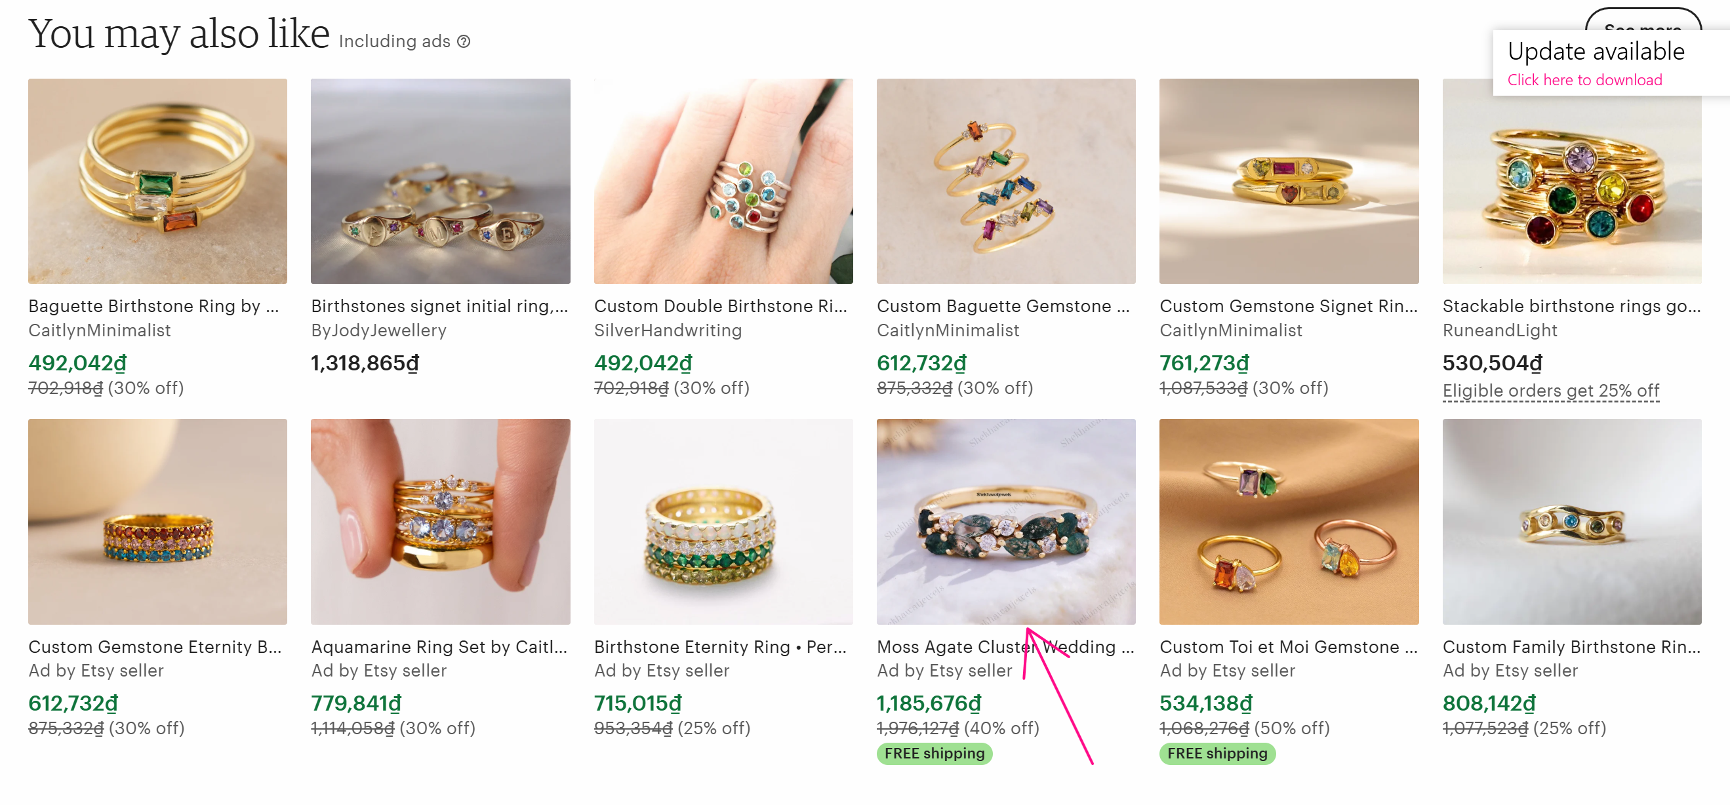The height and width of the screenshot is (805, 1730).
Task: Open the ByJodyJewellery shop name
Action: coord(378,330)
